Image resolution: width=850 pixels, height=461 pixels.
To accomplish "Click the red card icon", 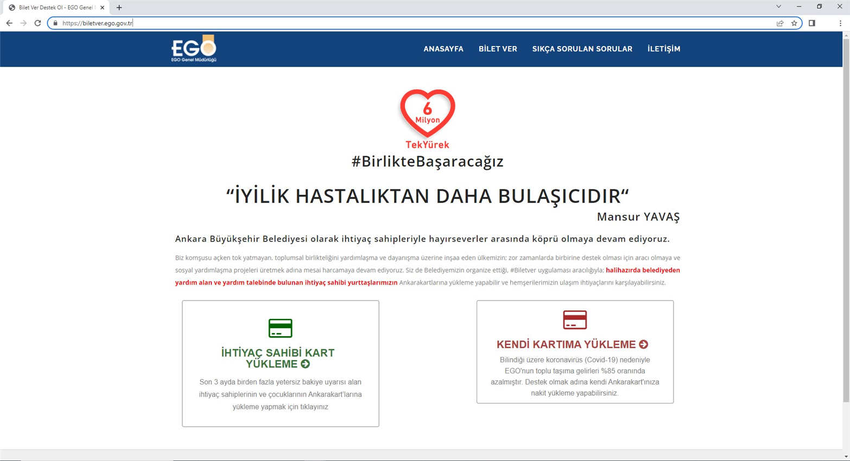I will pyautogui.click(x=575, y=319).
